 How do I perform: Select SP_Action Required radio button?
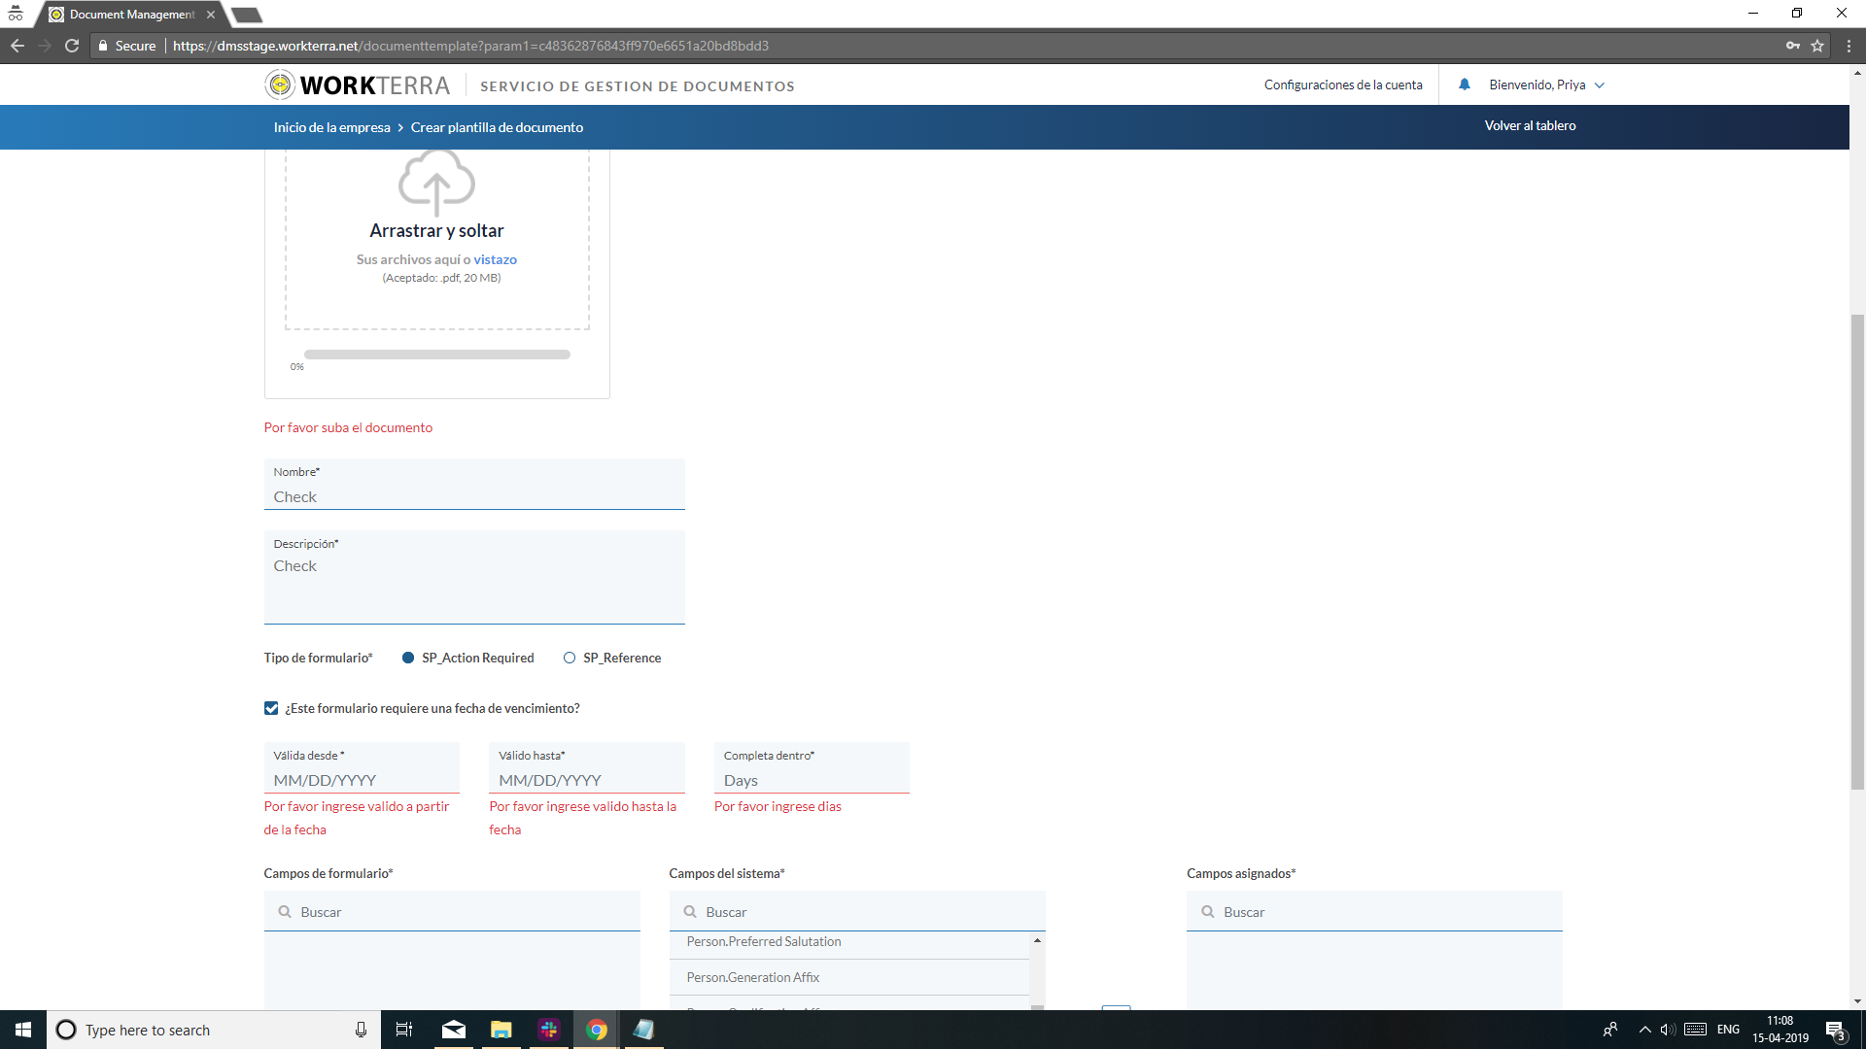pos(408,658)
